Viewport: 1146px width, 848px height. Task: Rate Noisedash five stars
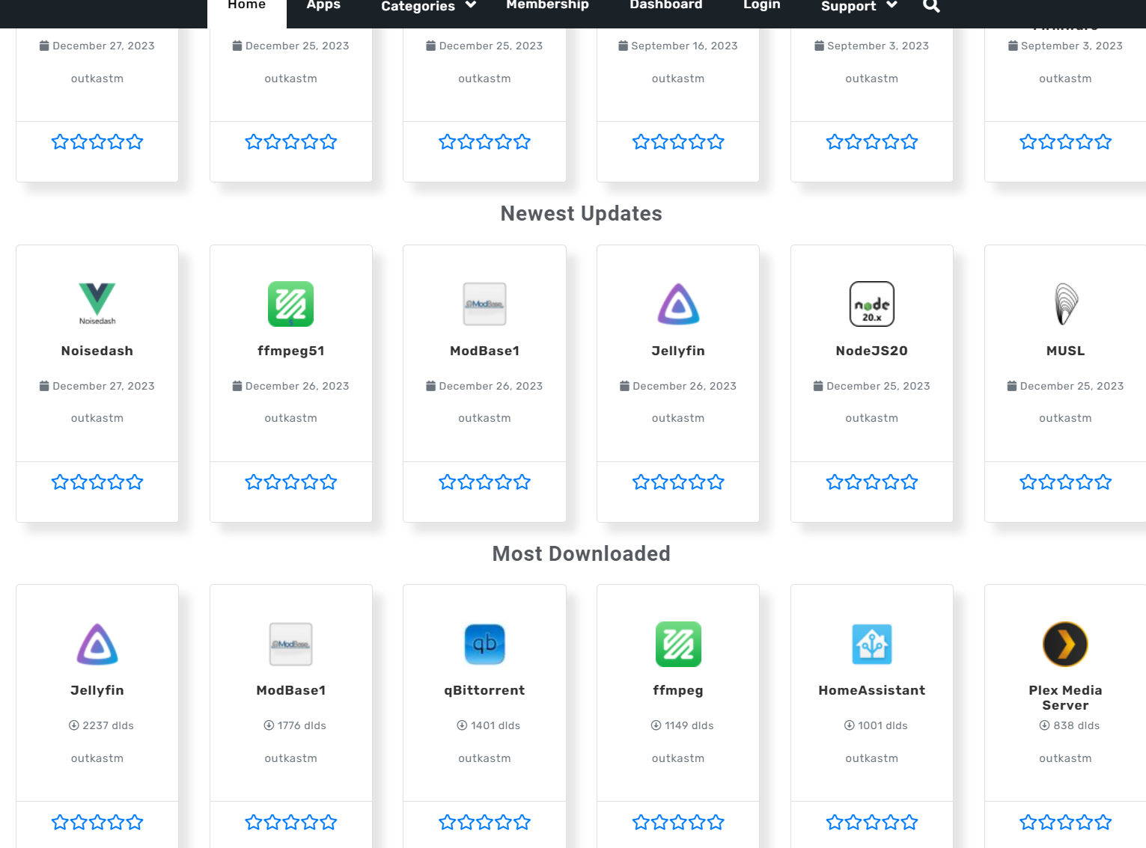pos(135,482)
